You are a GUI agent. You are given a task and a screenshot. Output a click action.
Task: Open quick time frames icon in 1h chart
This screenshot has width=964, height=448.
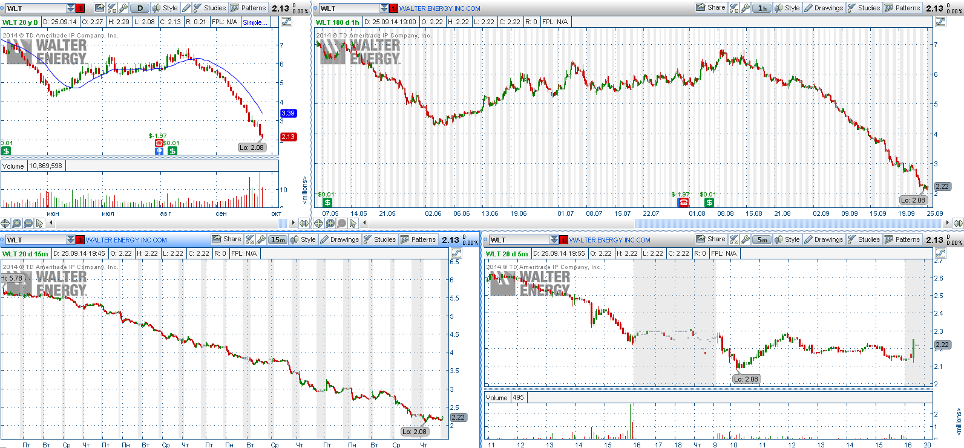click(x=734, y=8)
